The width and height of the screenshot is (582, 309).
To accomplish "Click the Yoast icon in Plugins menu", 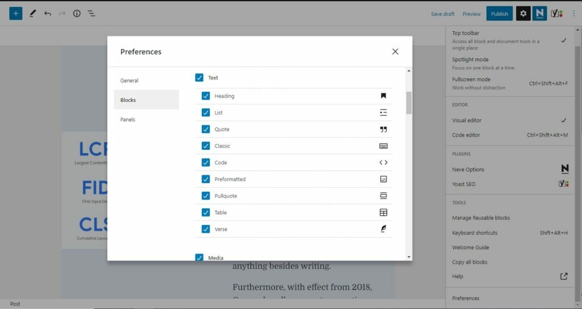I will [564, 184].
